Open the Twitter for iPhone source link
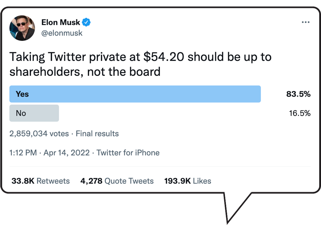Screen dimensions: 321x230 (x=128, y=153)
